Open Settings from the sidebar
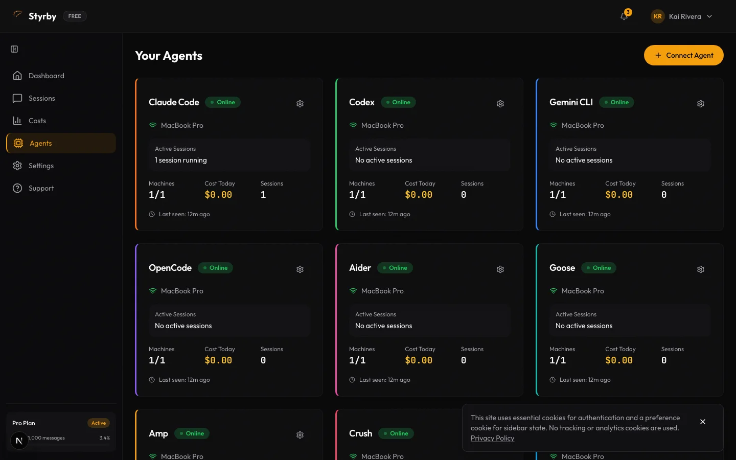 [x=61, y=166]
